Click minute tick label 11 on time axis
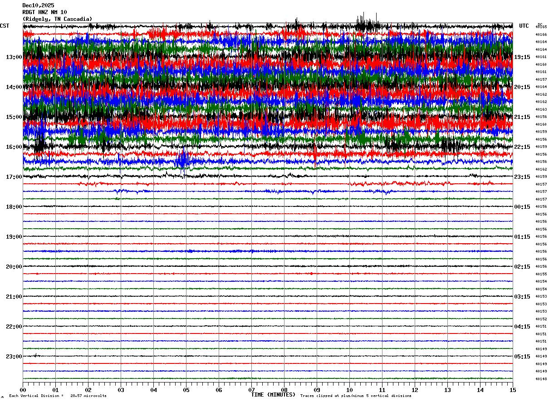The image size is (549, 402). (x=382, y=390)
